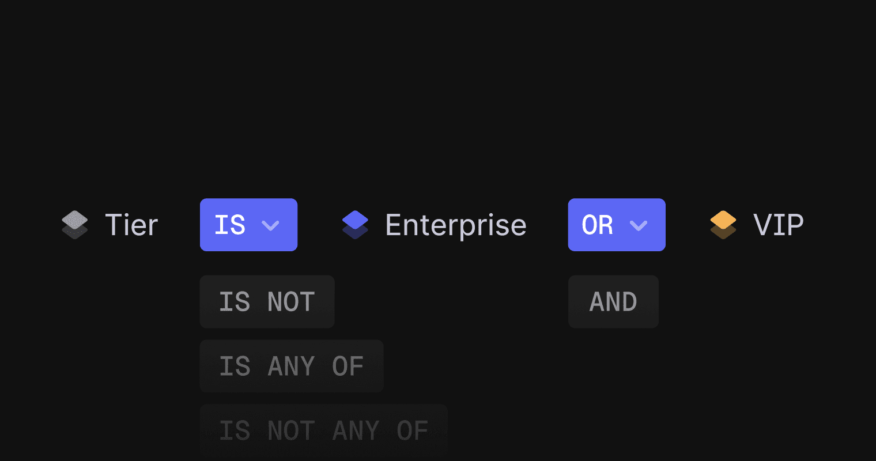Pick the IS NOT ANY OF option
The height and width of the screenshot is (461, 876).
(323, 430)
